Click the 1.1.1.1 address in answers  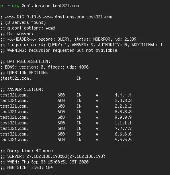point(123,123)
